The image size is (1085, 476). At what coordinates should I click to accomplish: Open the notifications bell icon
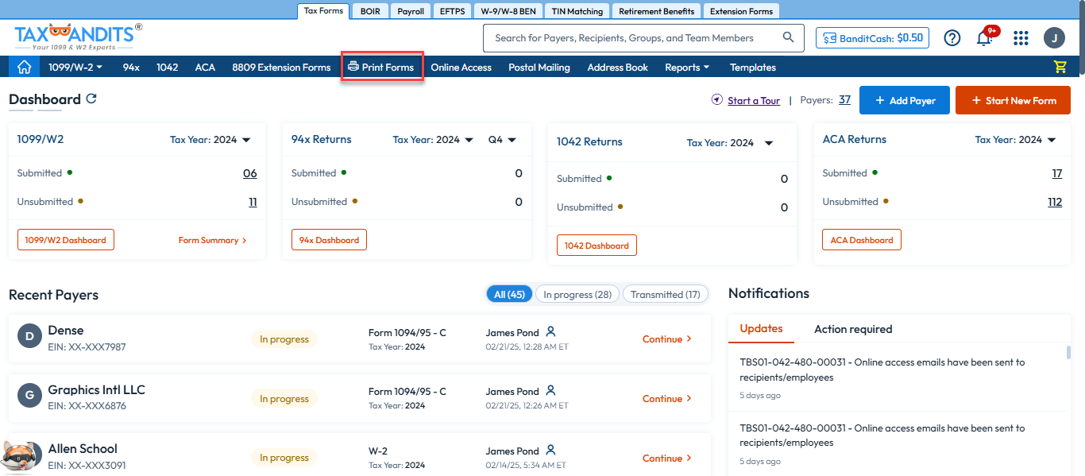tap(984, 37)
